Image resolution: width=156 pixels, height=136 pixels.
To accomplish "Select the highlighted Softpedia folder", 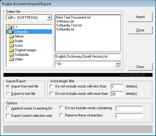I will tap(29, 32).
